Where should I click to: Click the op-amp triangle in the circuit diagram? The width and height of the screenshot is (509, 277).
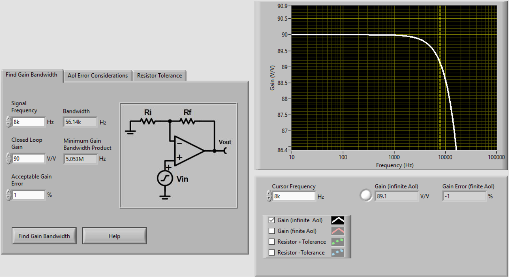[188, 150]
